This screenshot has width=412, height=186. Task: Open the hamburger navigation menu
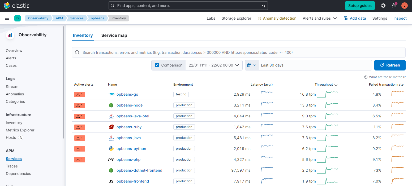[7, 18]
